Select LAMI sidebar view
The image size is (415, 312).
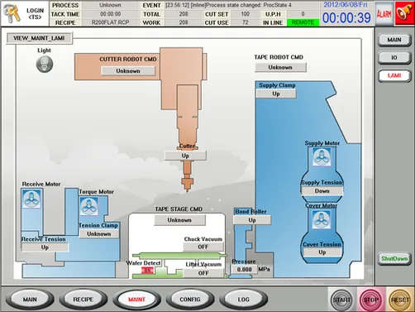(x=394, y=75)
